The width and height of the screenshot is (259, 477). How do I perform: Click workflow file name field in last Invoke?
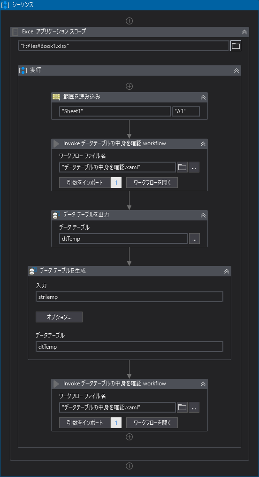(x=117, y=407)
